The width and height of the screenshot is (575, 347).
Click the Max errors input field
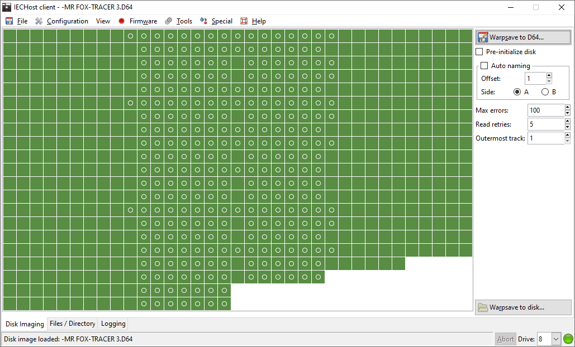click(546, 110)
